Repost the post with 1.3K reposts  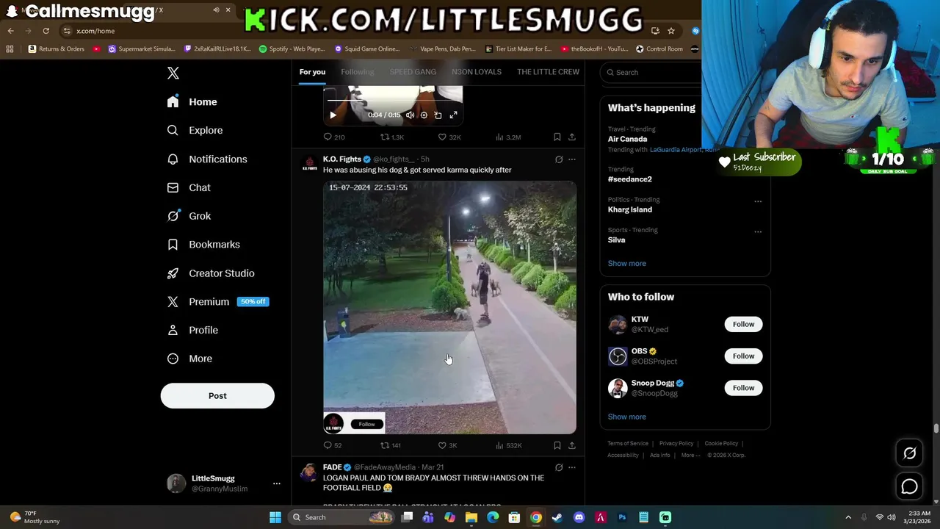(392, 137)
